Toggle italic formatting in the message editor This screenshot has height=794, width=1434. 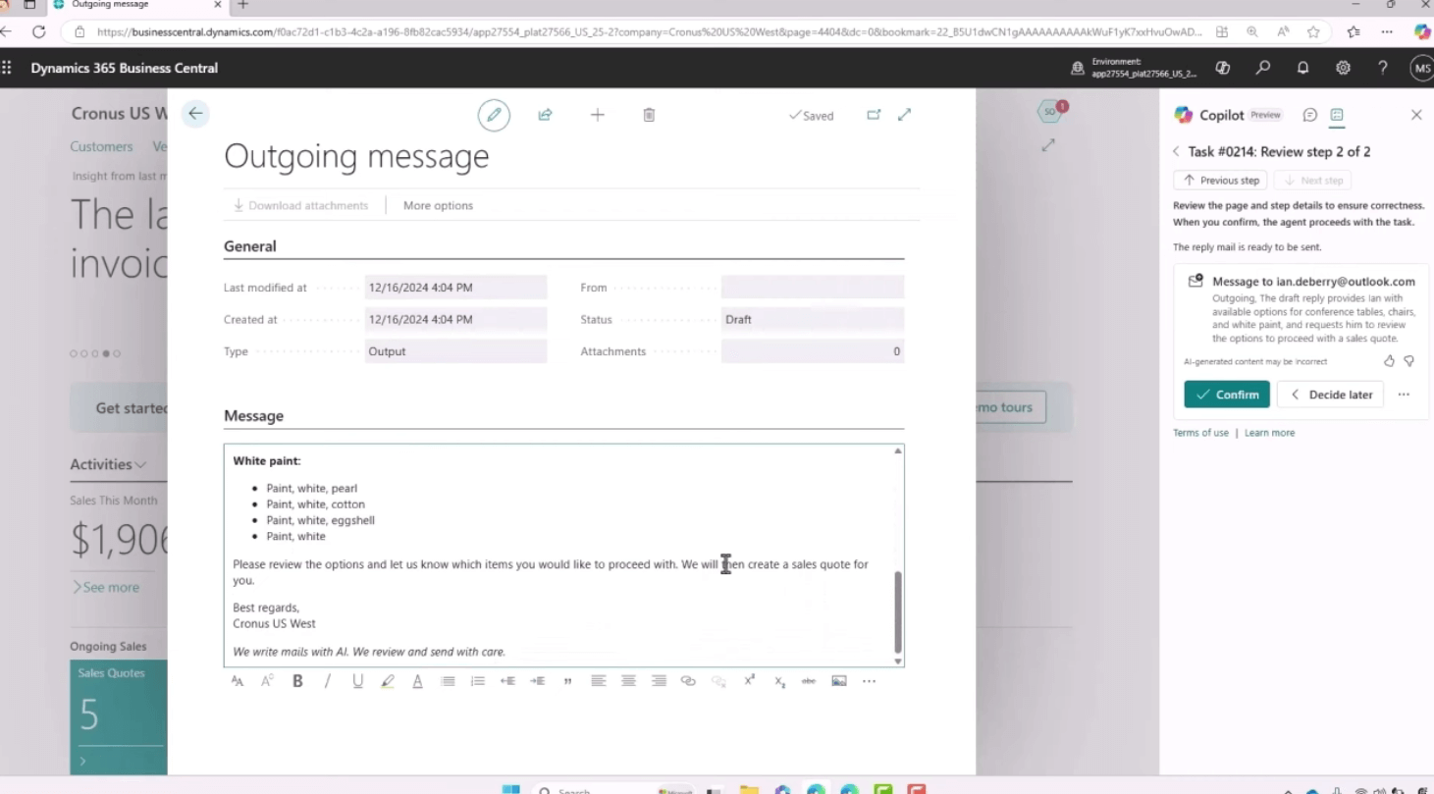point(327,681)
